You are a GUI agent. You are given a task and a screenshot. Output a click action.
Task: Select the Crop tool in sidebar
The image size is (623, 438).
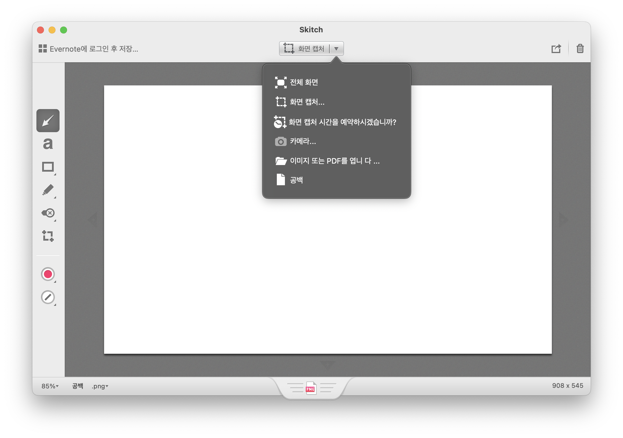[48, 236]
